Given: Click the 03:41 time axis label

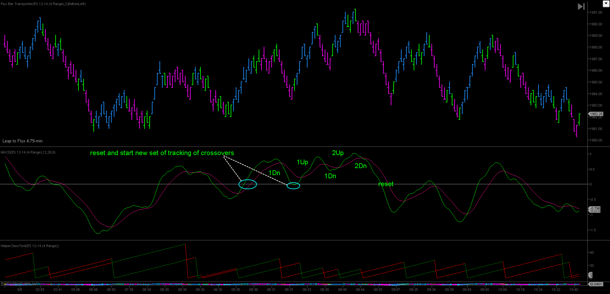Looking at the screenshot, I should [58, 290].
